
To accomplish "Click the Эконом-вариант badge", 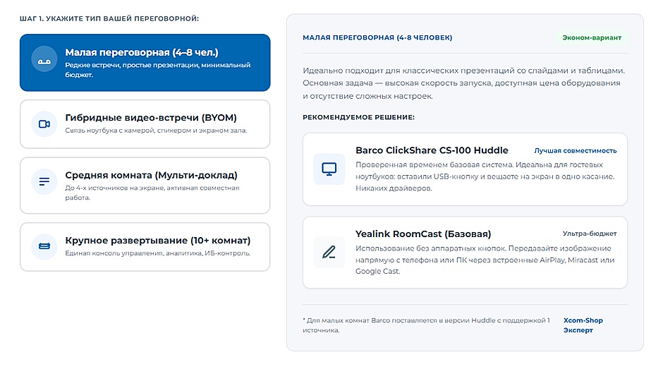I will tap(592, 37).
